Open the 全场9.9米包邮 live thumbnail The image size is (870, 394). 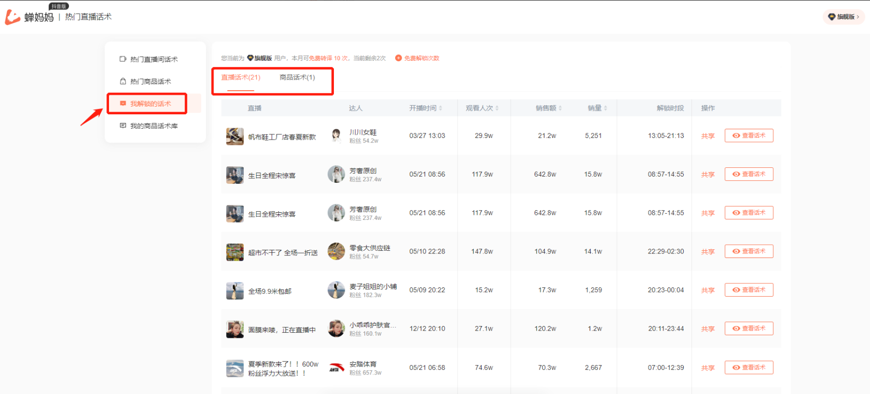click(235, 291)
